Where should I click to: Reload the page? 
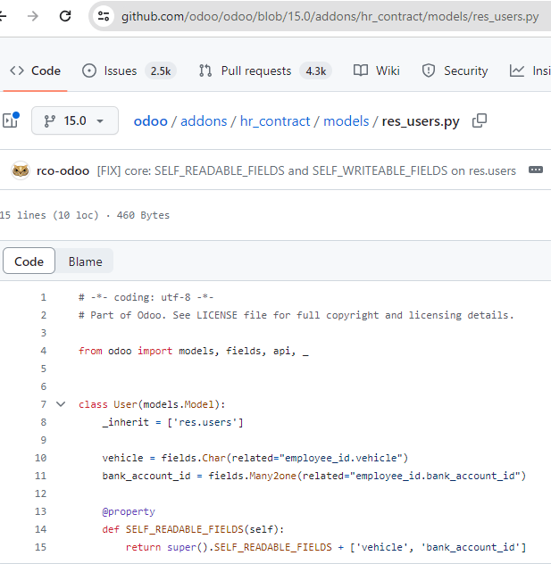65,16
